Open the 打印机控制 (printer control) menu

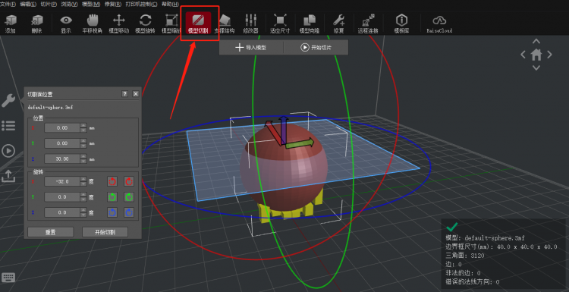click(x=141, y=4)
